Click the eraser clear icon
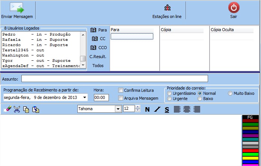 pos(7,109)
